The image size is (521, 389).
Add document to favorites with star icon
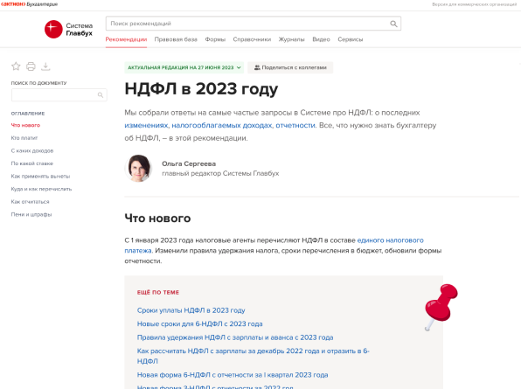[x=16, y=66]
